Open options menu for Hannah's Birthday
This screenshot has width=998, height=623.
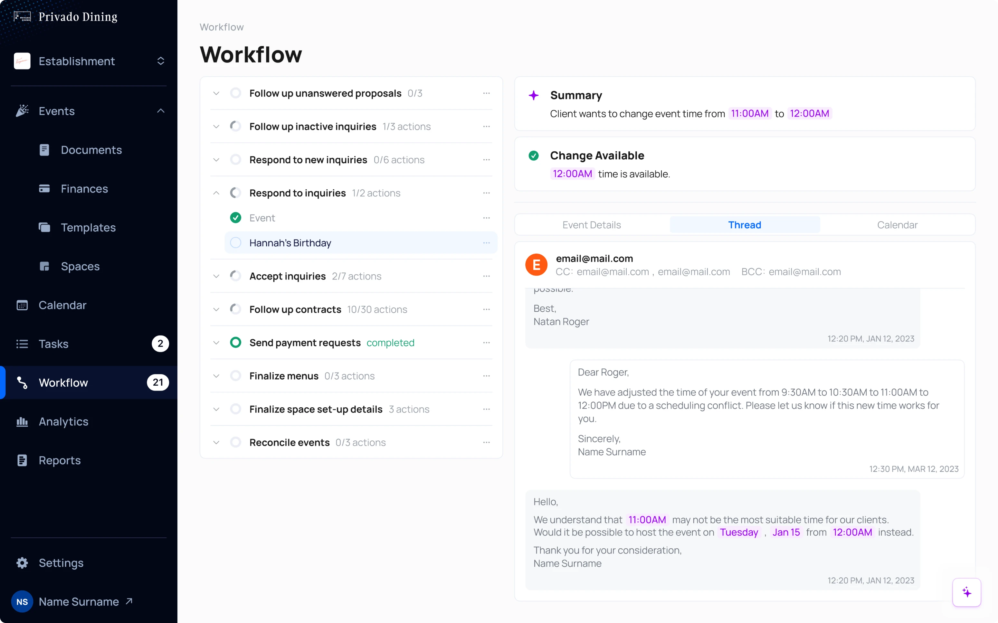point(486,243)
